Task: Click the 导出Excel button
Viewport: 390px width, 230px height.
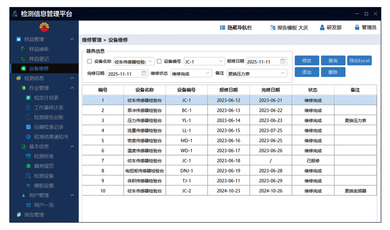Action: pyautogui.click(x=359, y=61)
